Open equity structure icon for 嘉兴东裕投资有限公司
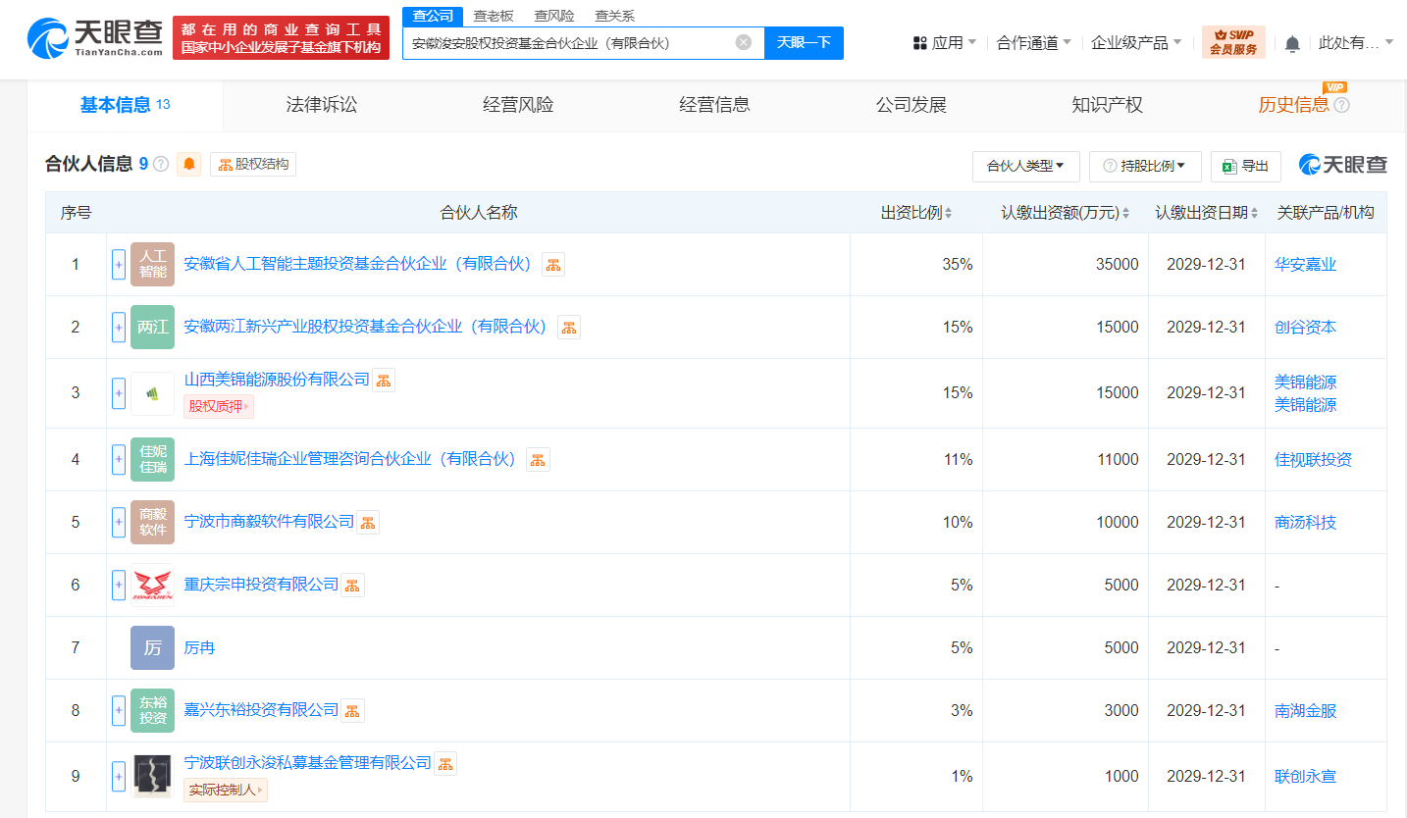This screenshot has width=1407, height=818. click(352, 711)
